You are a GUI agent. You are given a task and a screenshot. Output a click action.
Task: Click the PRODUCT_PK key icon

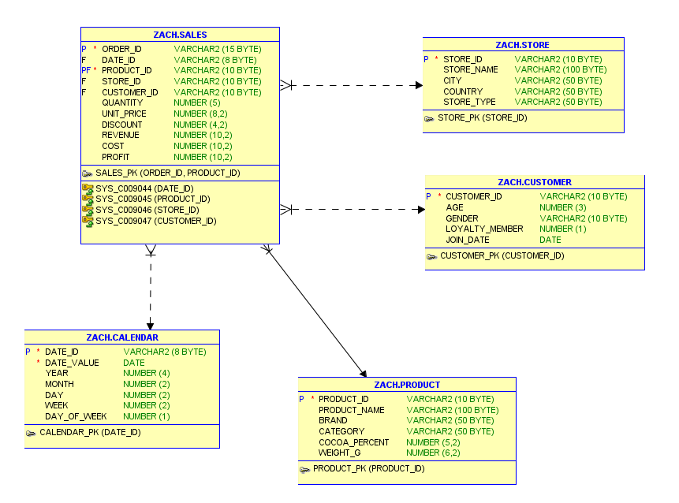304,470
